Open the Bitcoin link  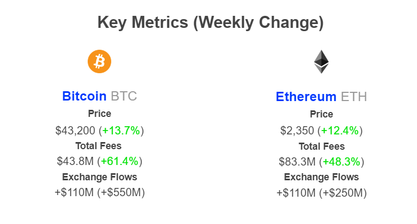pos(84,96)
